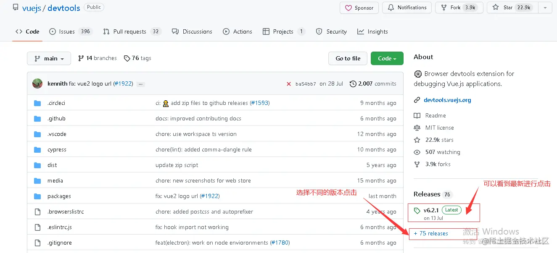Go to the Actions tab
This screenshot has width=557, height=253.
tap(238, 31)
